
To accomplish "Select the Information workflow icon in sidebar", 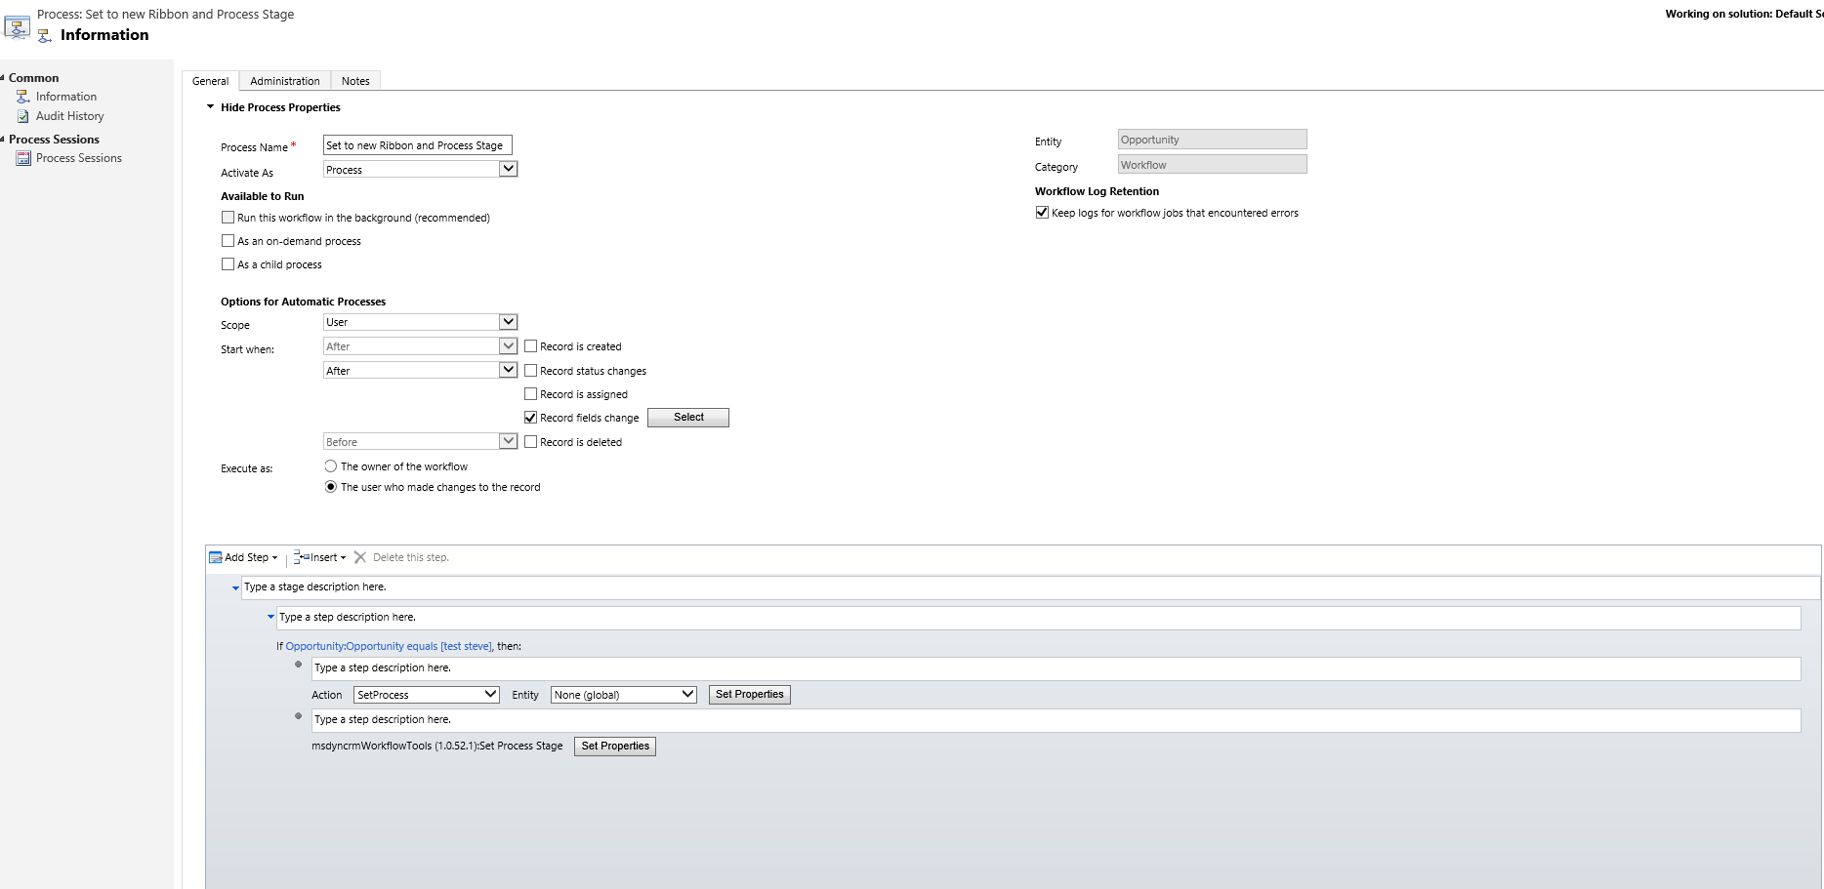I will pos(21,96).
